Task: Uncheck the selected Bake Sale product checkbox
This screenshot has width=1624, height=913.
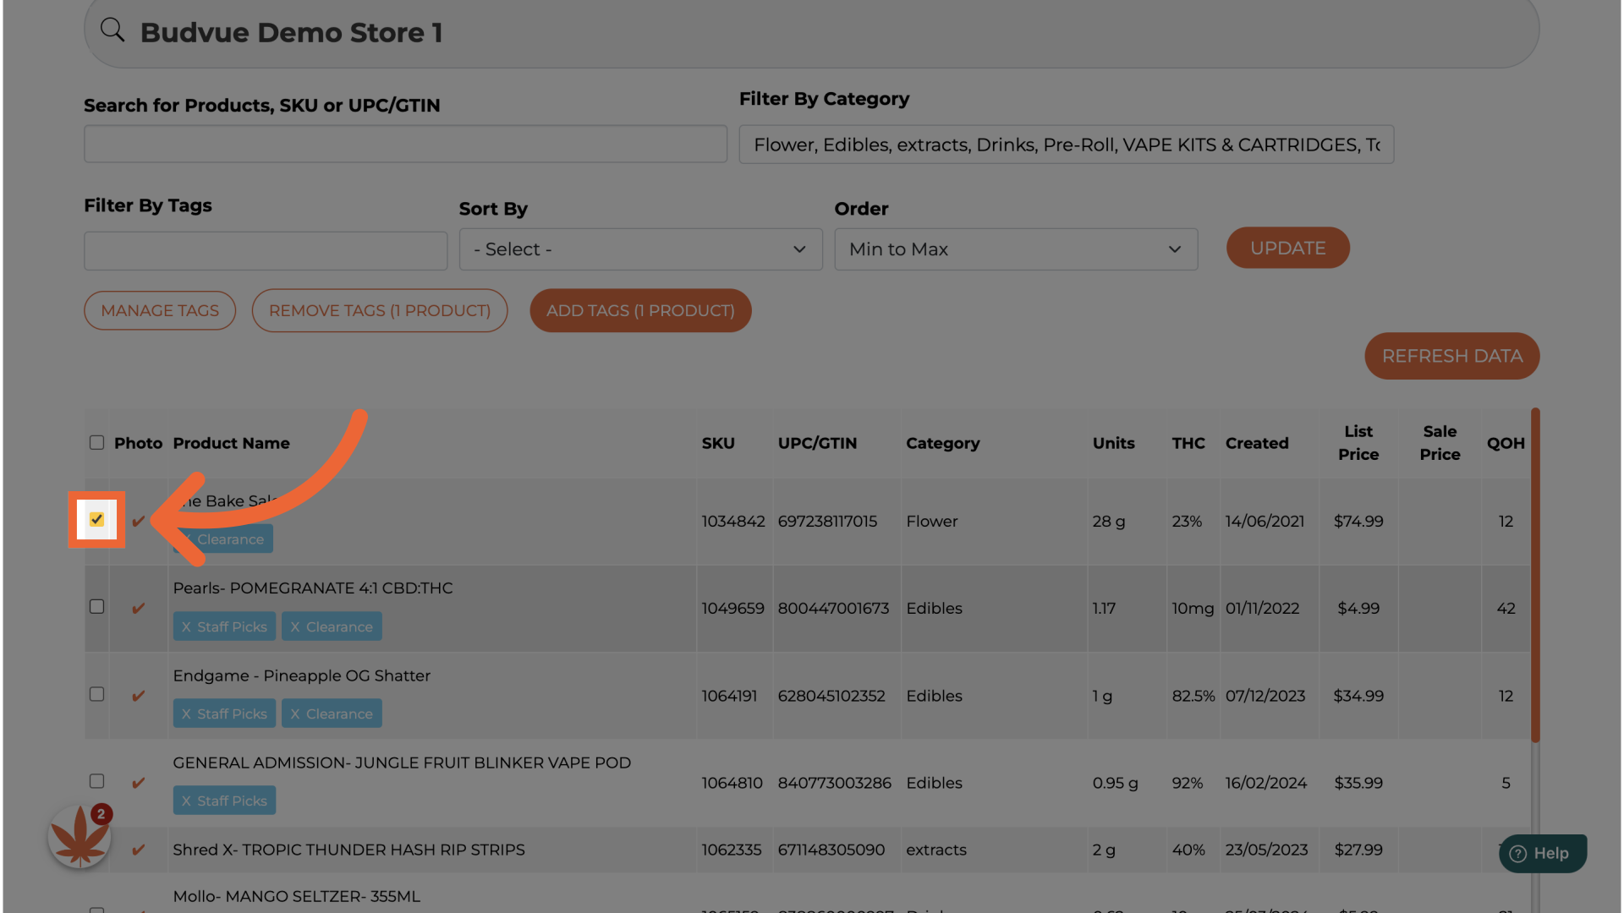Action: [x=96, y=520]
